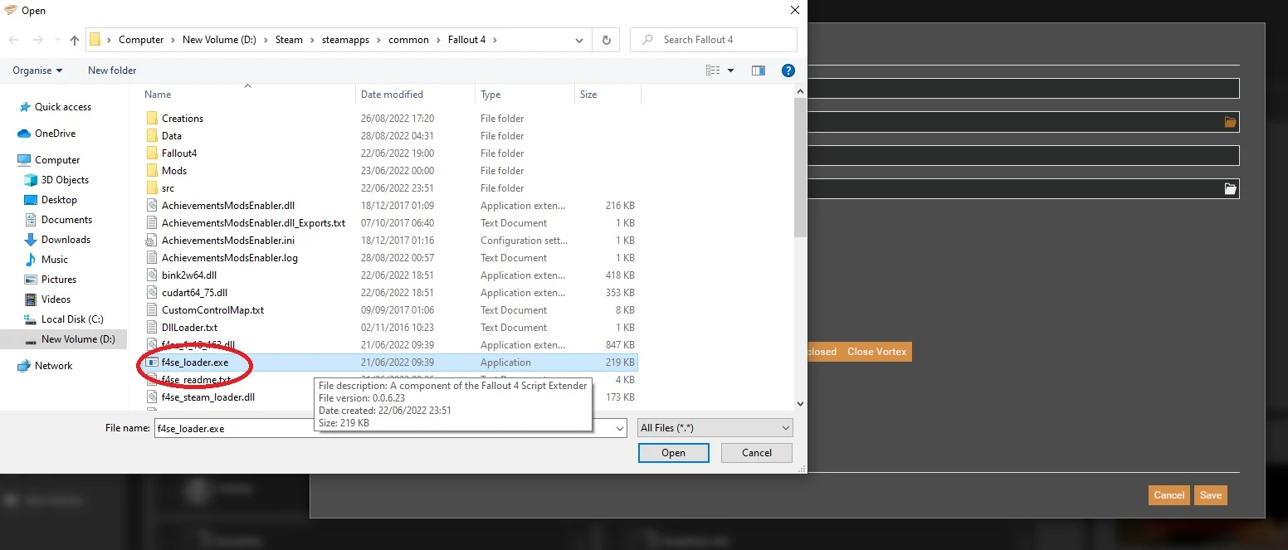Click New folder button
This screenshot has height=550, width=1288.
pyautogui.click(x=112, y=71)
